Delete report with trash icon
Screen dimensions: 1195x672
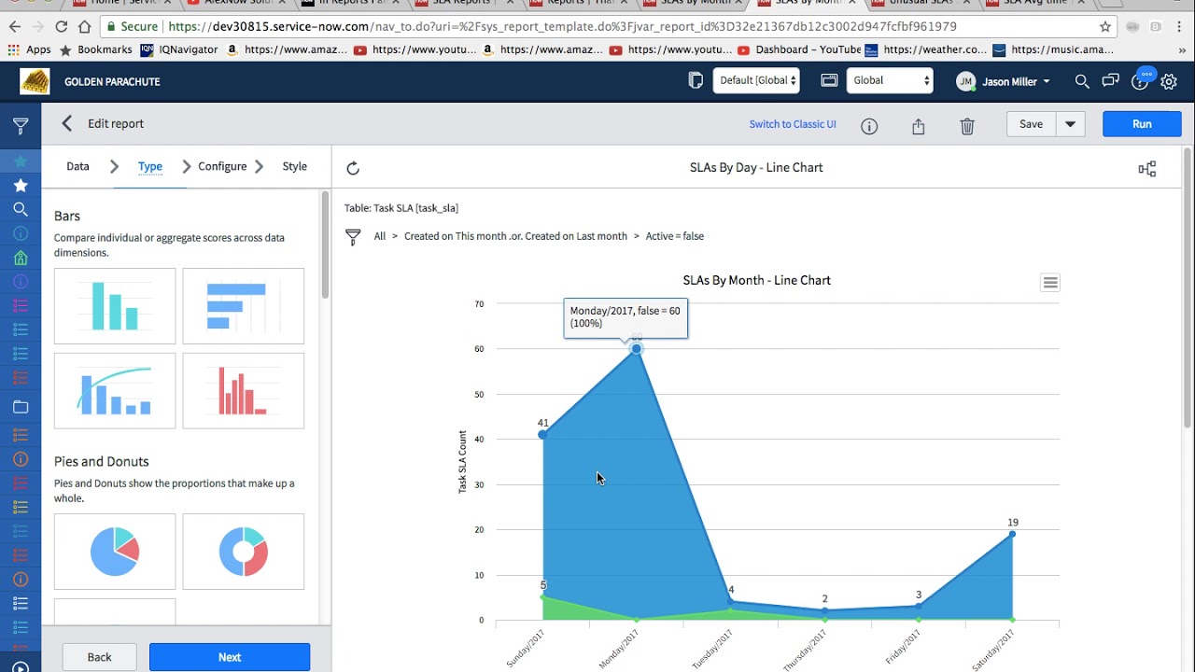tap(967, 126)
